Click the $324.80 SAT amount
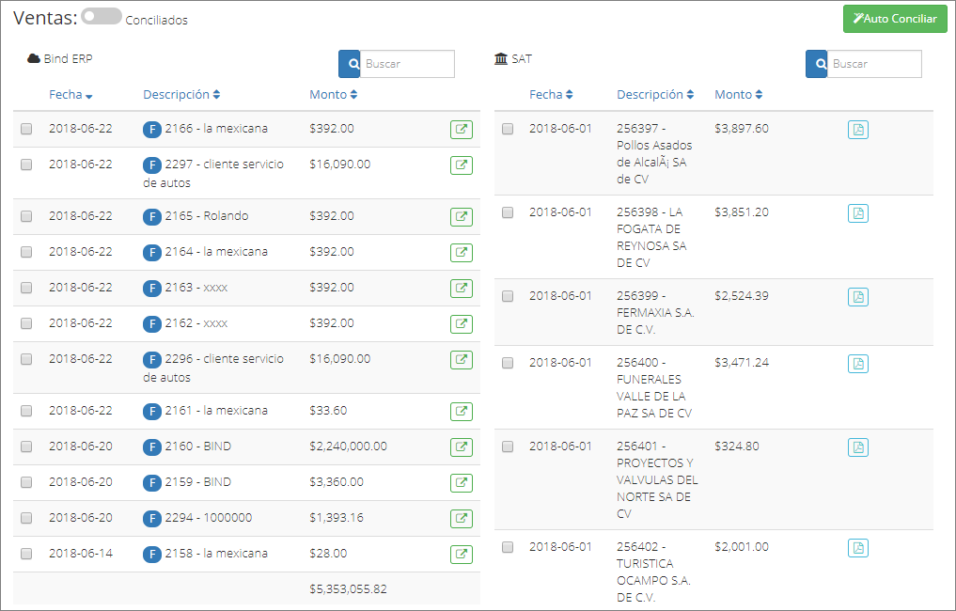This screenshot has height=611, width=956. tap(737, 446)
